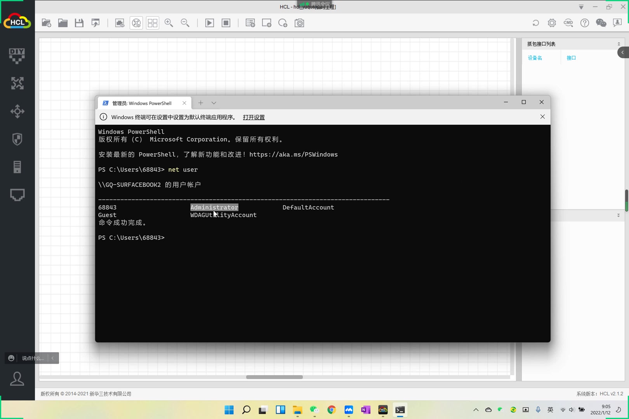Save the project using floppy disk icon
This screenshot has width=629, height=419.
tap(79, 23)
